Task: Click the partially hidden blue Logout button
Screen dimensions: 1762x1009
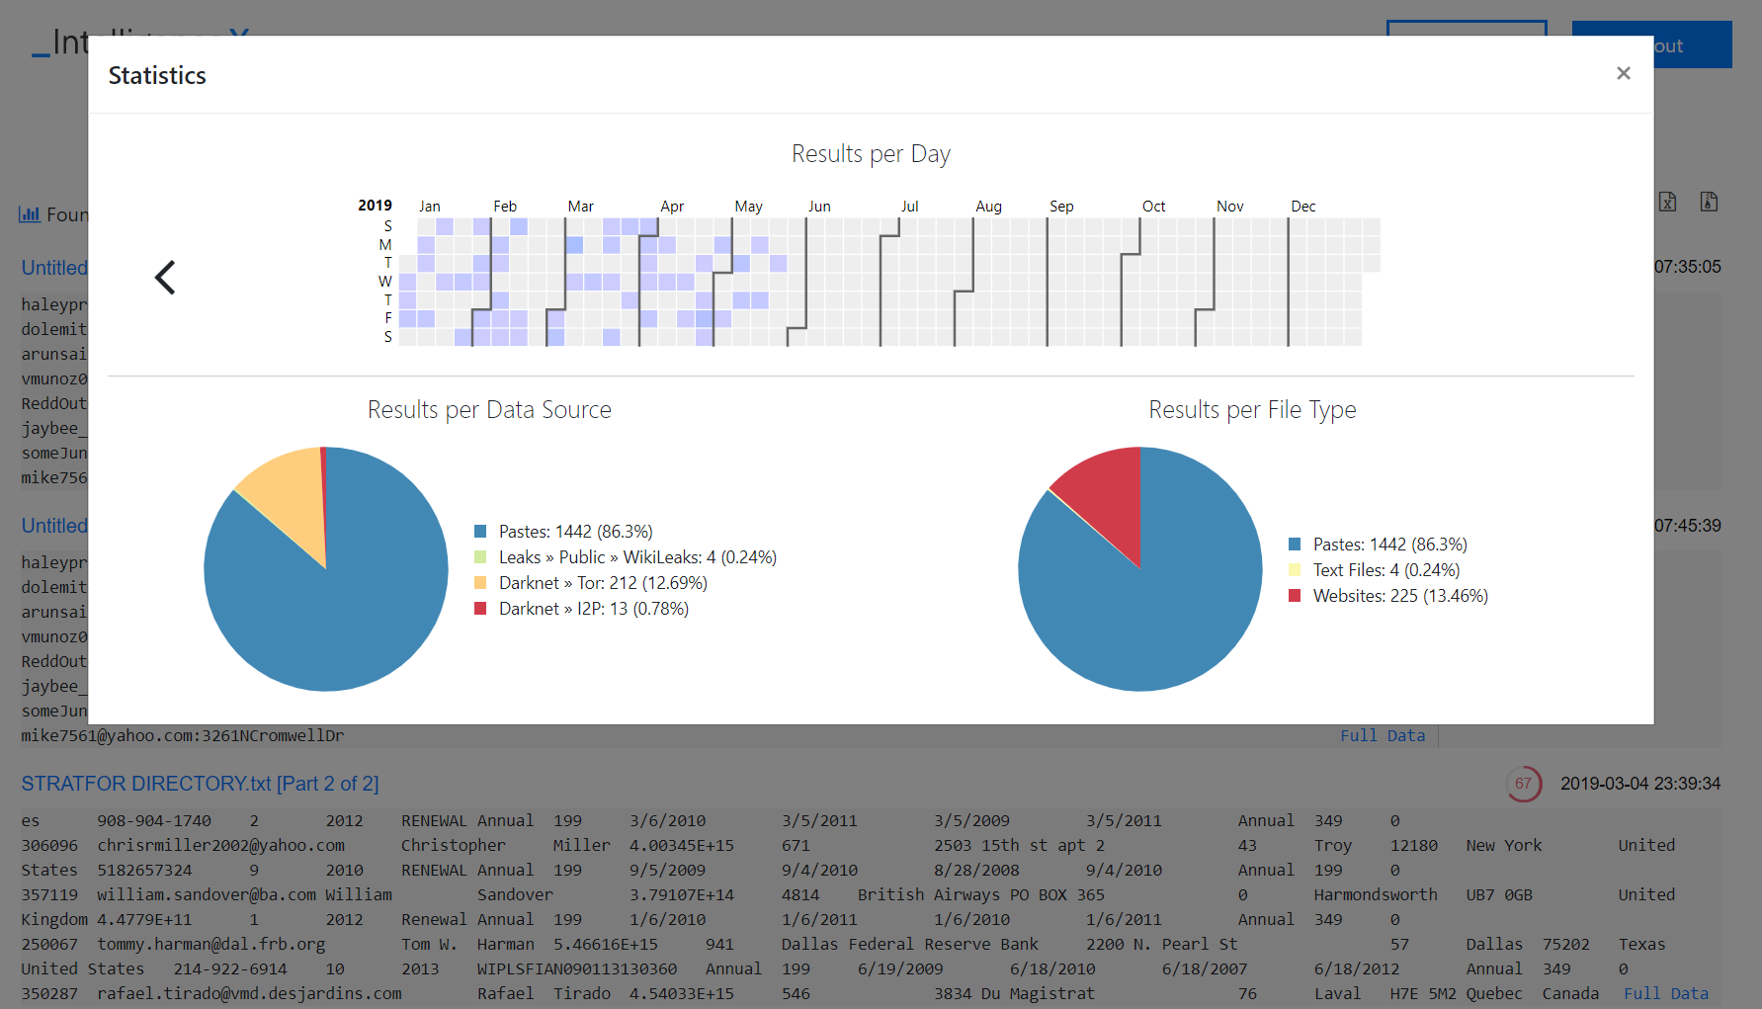Action: [1691, 45]
